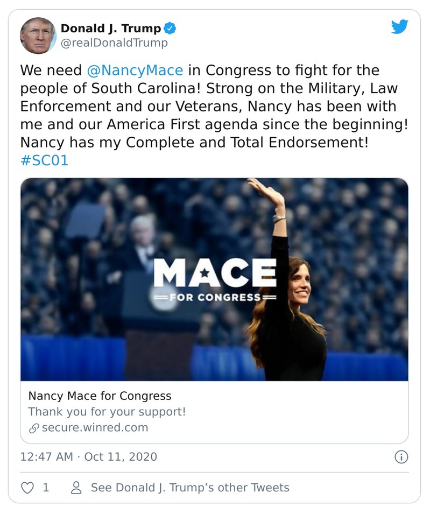The height and width of the screenshot is (514, 430).
Task: Open the Nancy Mace for Congress card title
Action: coord(100,396)
